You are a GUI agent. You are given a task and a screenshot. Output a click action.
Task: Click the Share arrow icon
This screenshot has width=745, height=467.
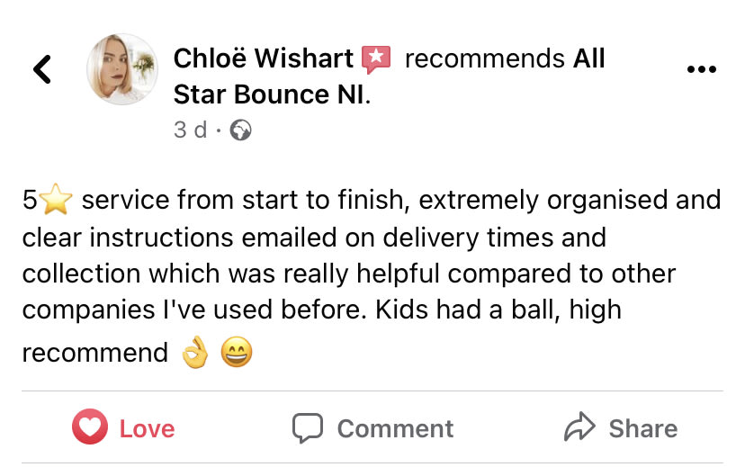point(579,428)
